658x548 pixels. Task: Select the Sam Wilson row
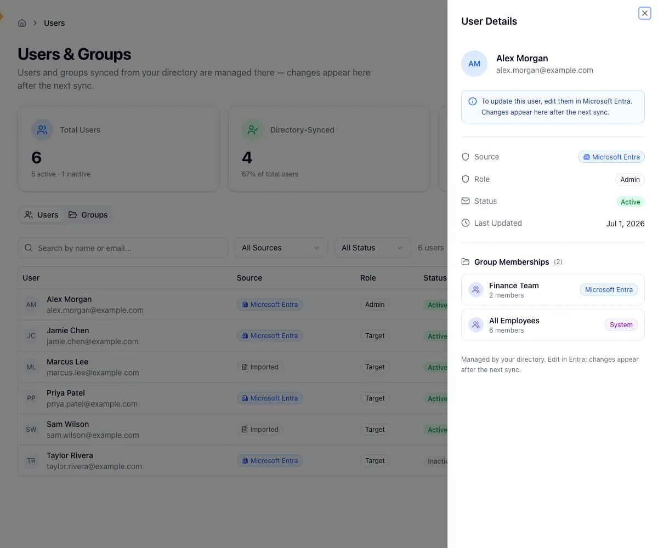[232, 430]
